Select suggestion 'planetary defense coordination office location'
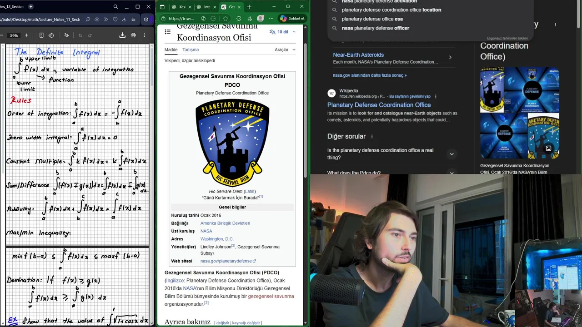 pos(391,10)
